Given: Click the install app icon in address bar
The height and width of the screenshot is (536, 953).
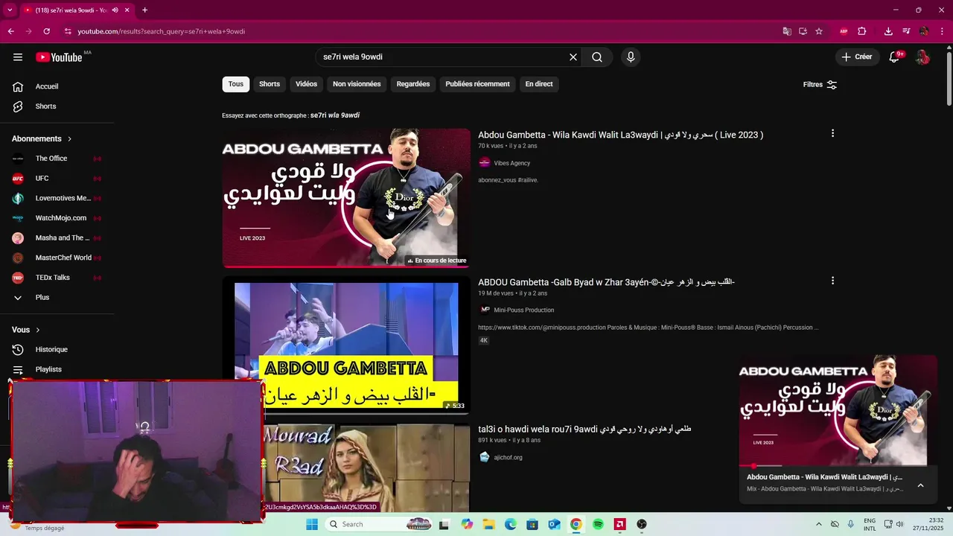Looking at the screenshot, I should pos(803,31).
